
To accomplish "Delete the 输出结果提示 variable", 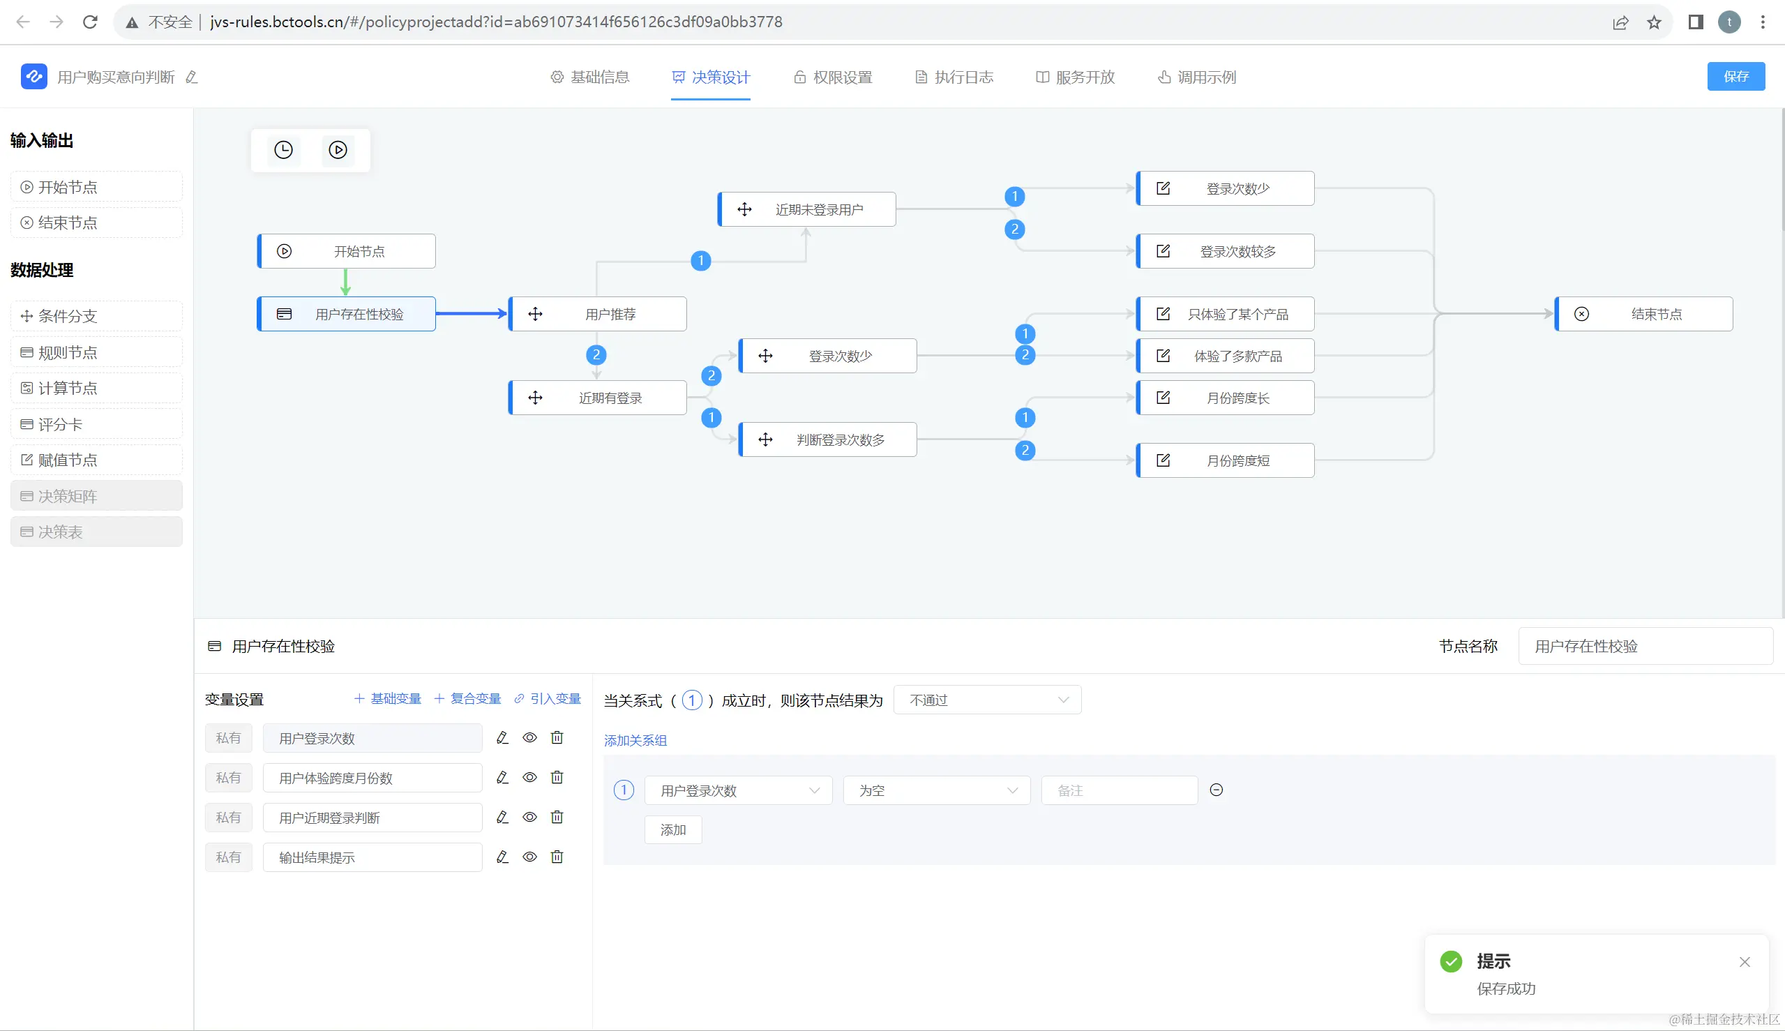I will (557, 857).
